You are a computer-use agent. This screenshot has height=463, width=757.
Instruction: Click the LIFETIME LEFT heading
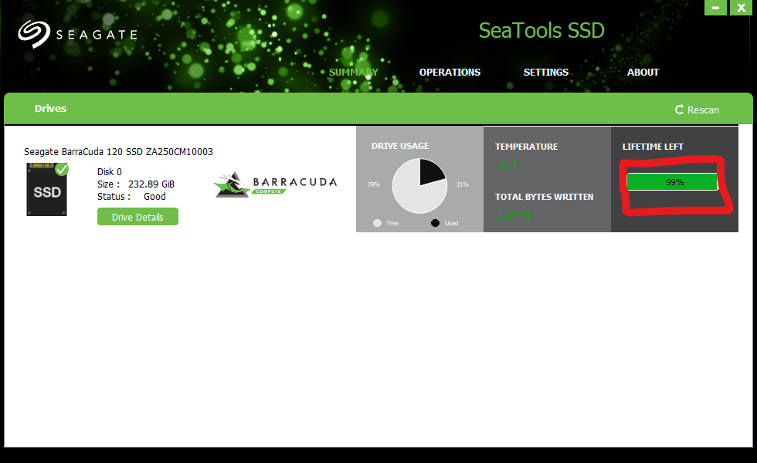(x=653, y=147)
